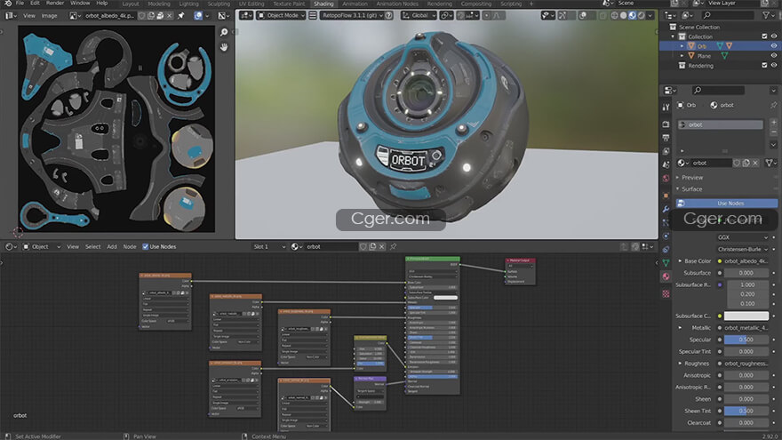Switch to the Compositing workspace tab

(x=475, y=4)
